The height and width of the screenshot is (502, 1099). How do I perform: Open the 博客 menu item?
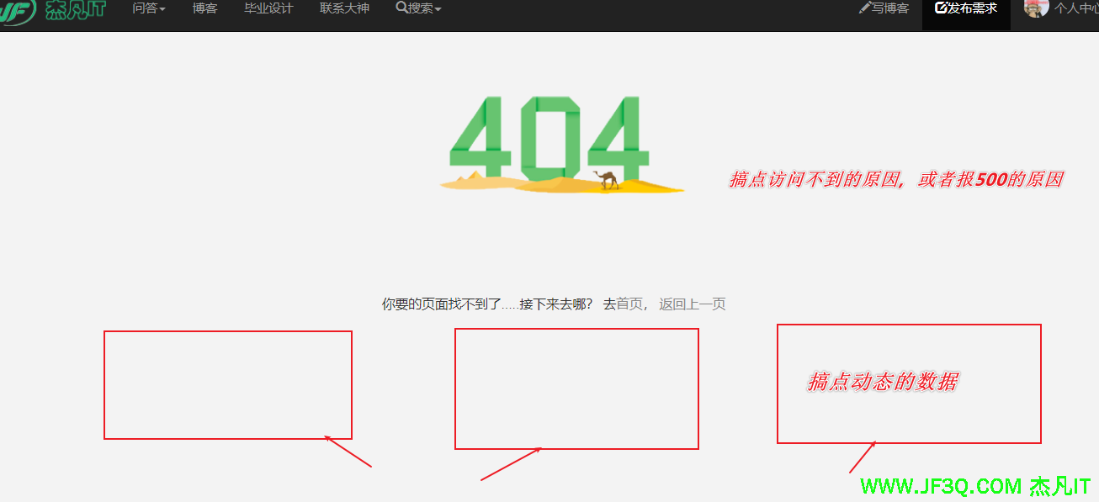pos(204,8)
